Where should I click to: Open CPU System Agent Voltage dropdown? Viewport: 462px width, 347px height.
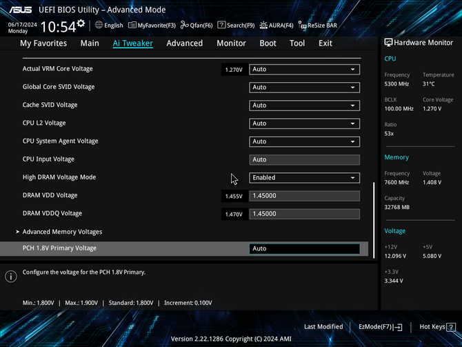point(304,141)
